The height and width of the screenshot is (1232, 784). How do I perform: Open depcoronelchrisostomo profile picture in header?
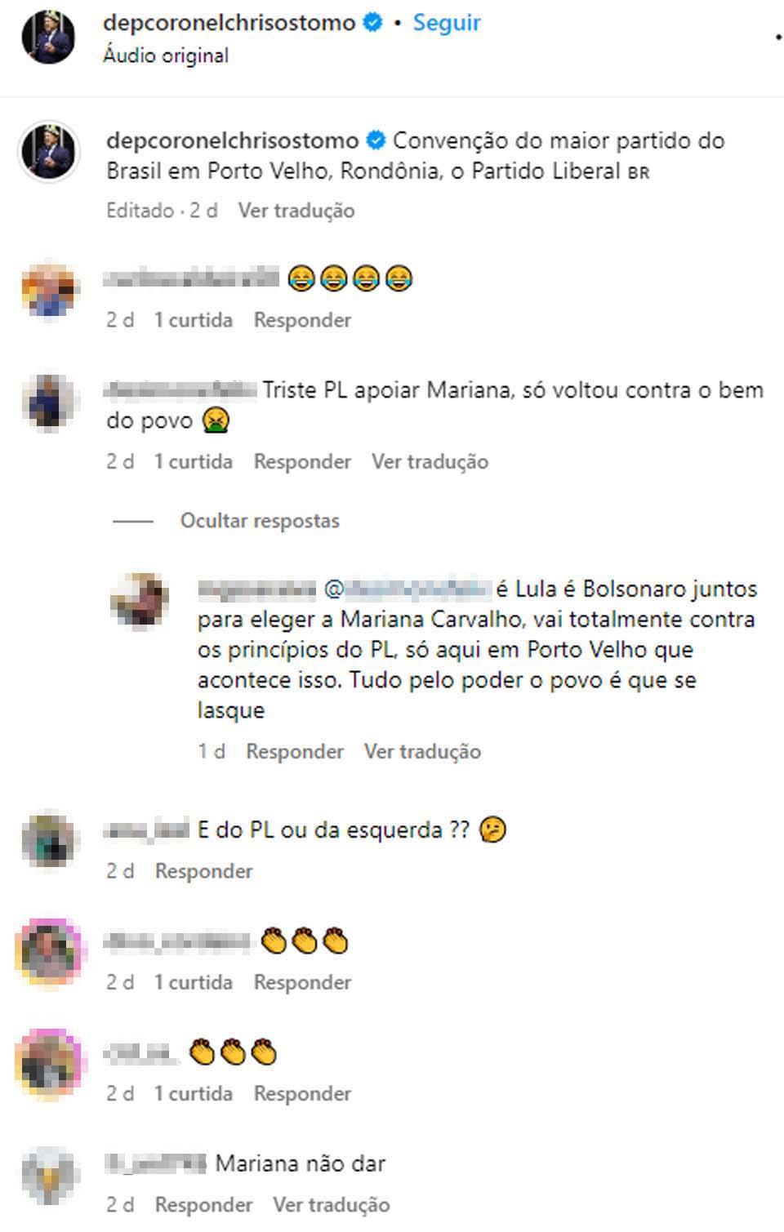[x=48, y=37]
